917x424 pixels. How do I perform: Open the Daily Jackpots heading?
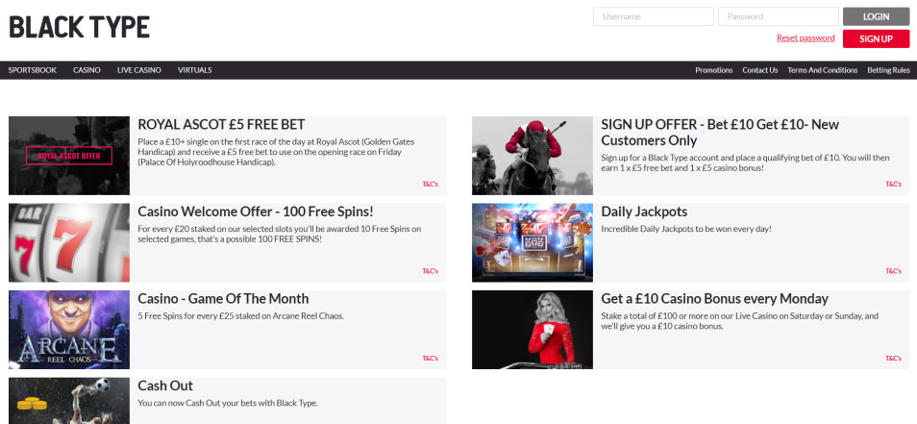(644, 212)
